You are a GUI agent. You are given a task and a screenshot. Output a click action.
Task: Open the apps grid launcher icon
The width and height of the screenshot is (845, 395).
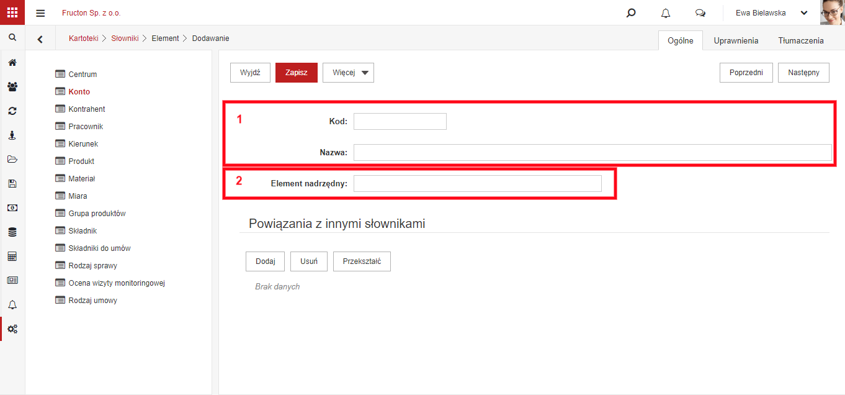12,12
